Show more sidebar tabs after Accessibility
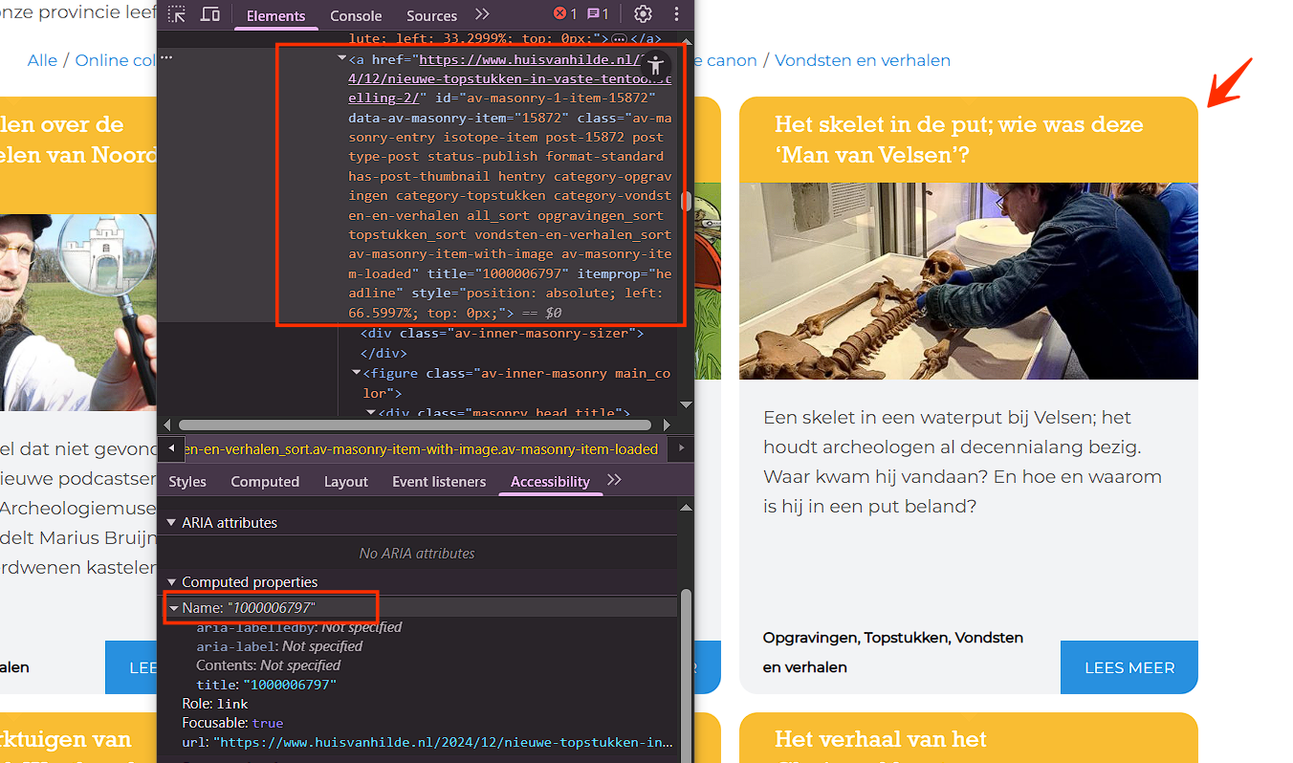Image resolution: width=1293 pixels, height=763 pixels. coord(614,480)
